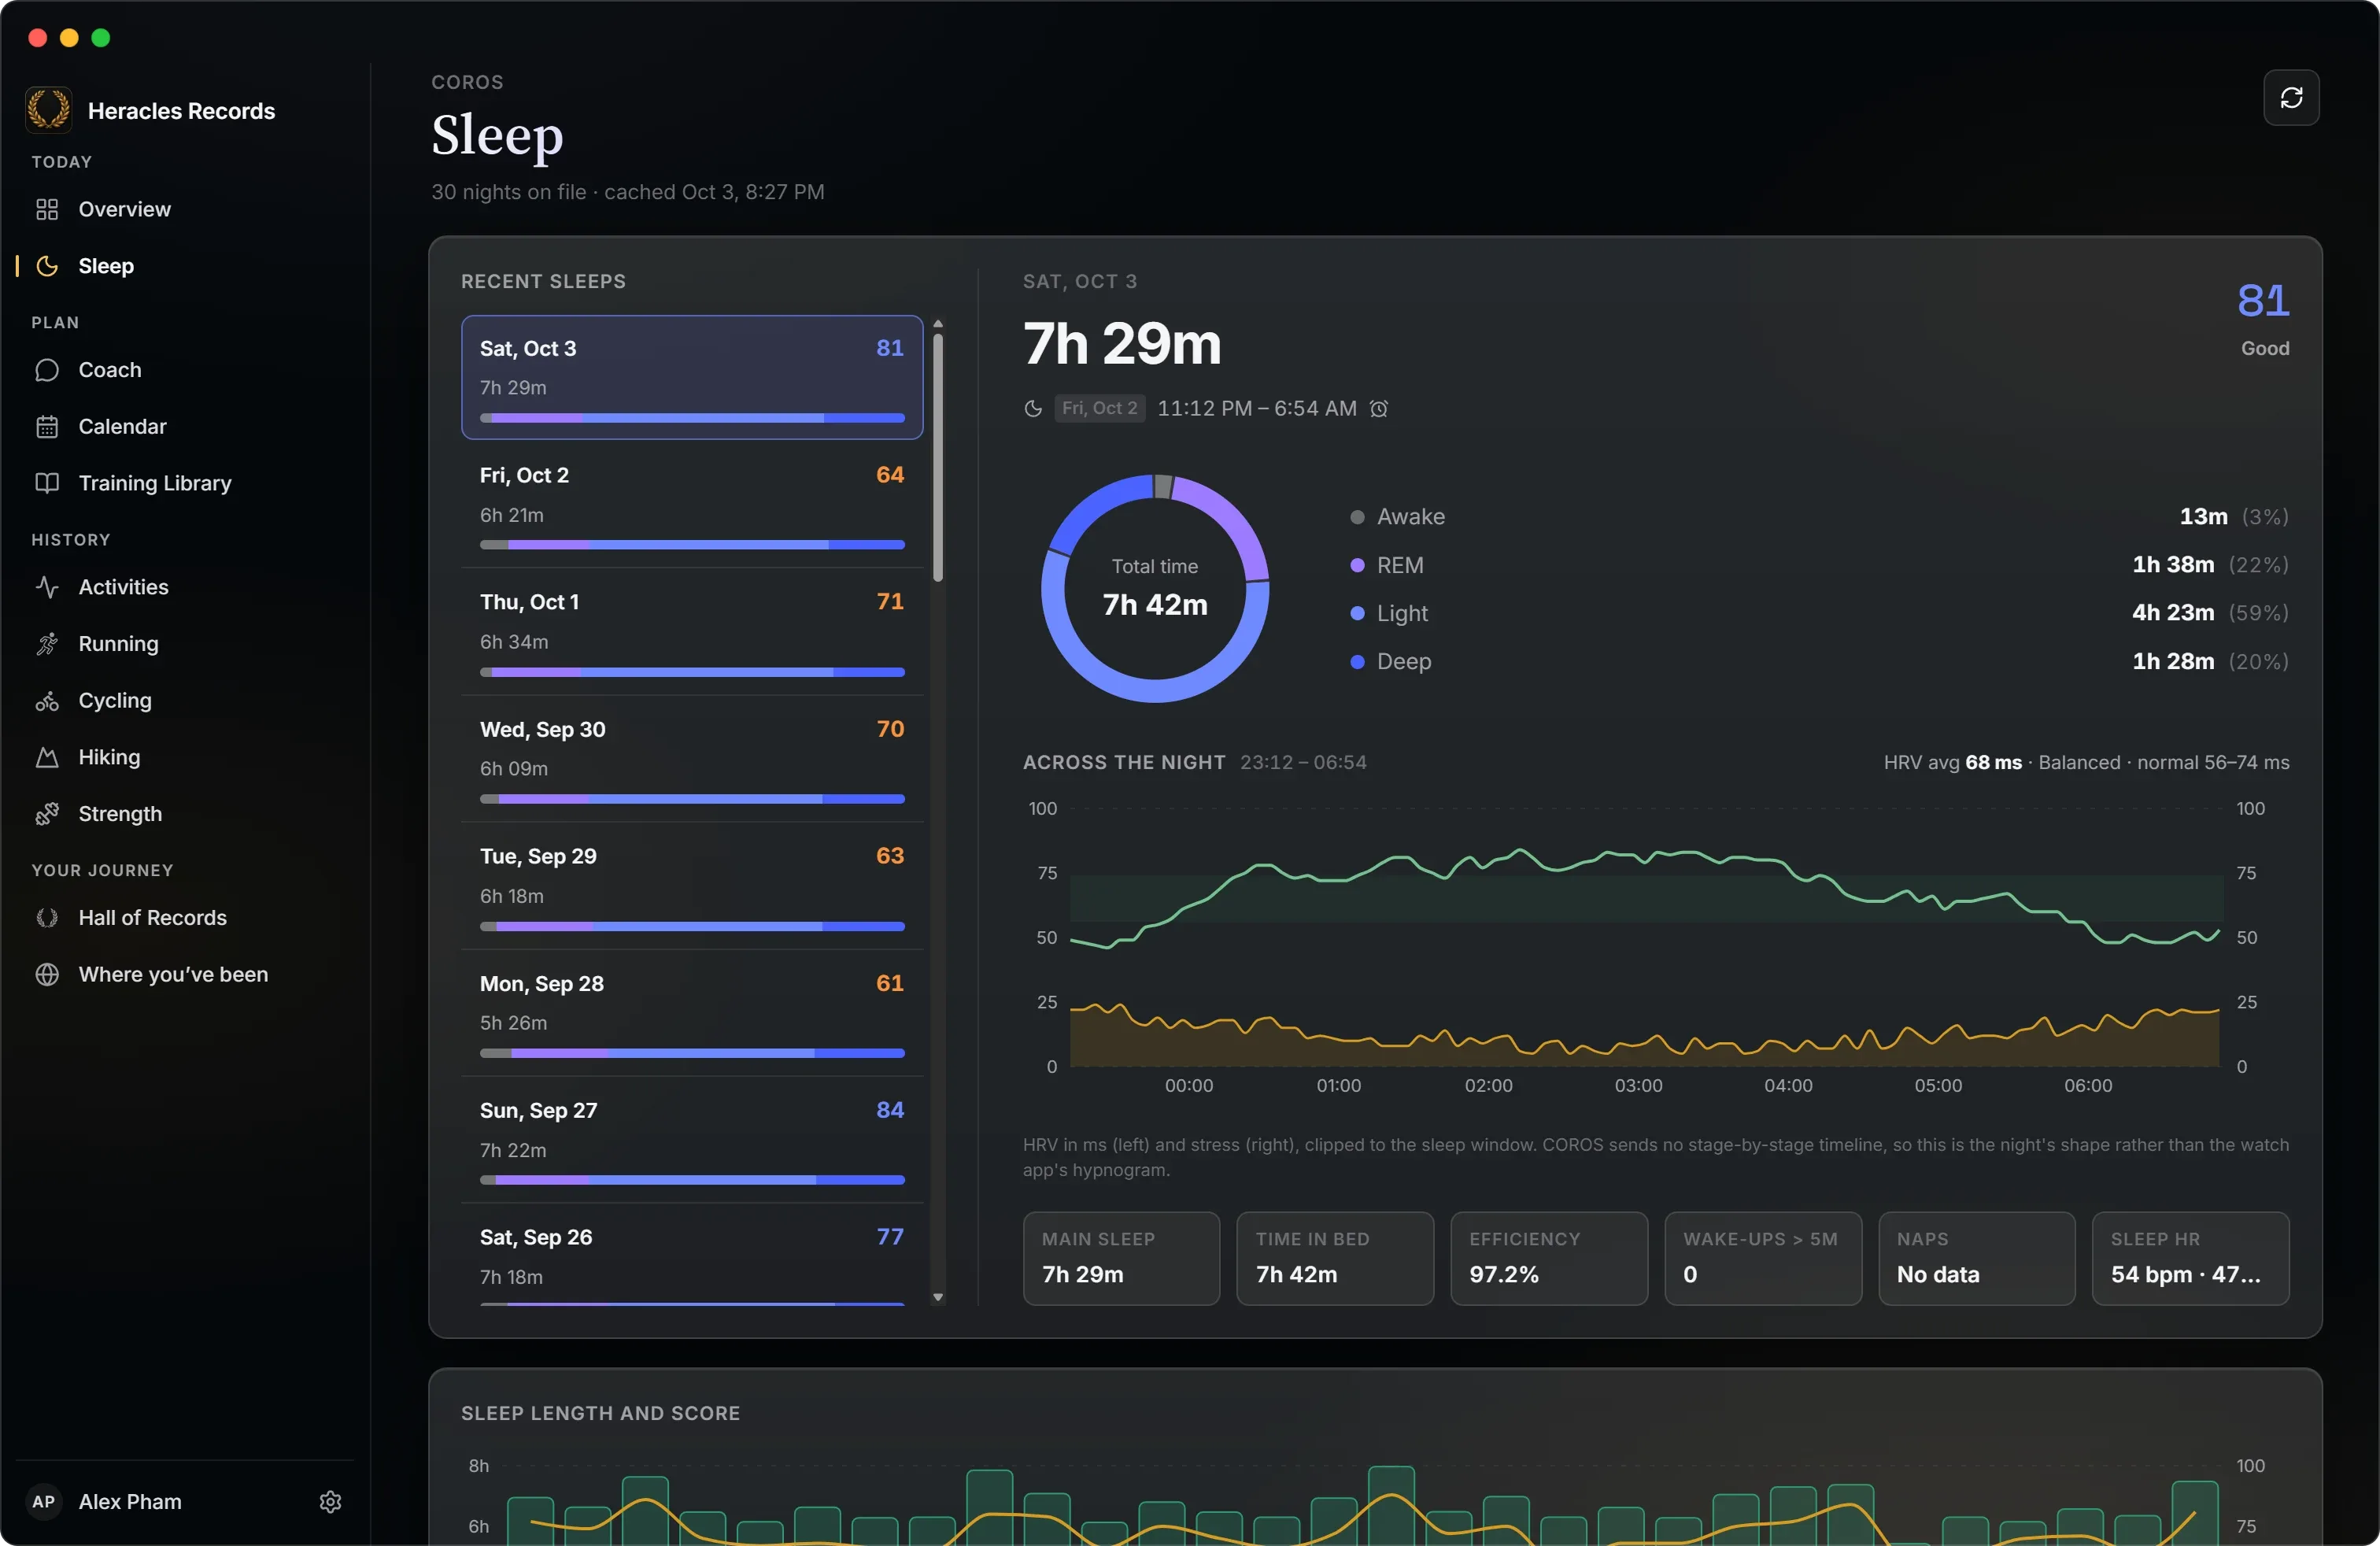
Task: Open the Hiking history page
Action: (185, 757)
